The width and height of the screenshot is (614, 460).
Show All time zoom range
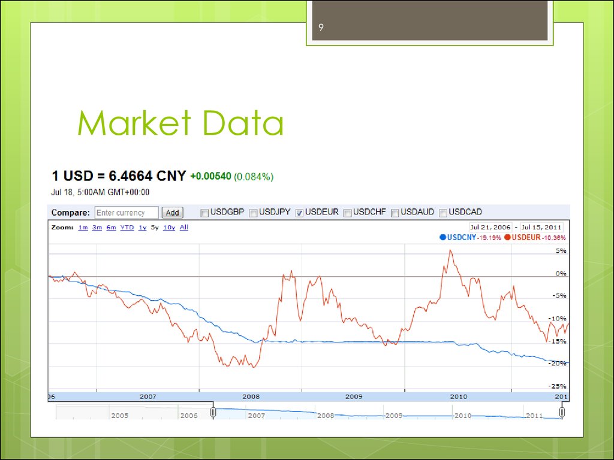pos(184,227)
